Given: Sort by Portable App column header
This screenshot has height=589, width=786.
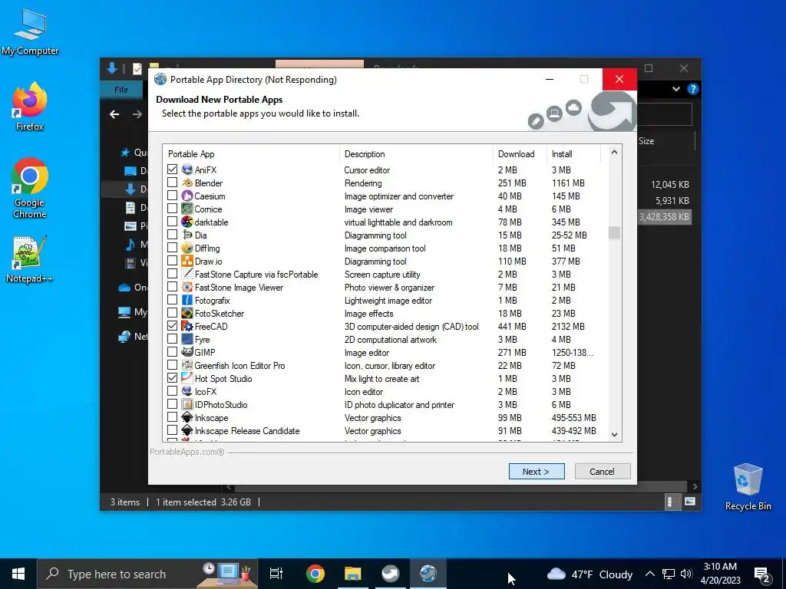Looking at the screenshot, I should pyautogui.click(x=251, y=153).
